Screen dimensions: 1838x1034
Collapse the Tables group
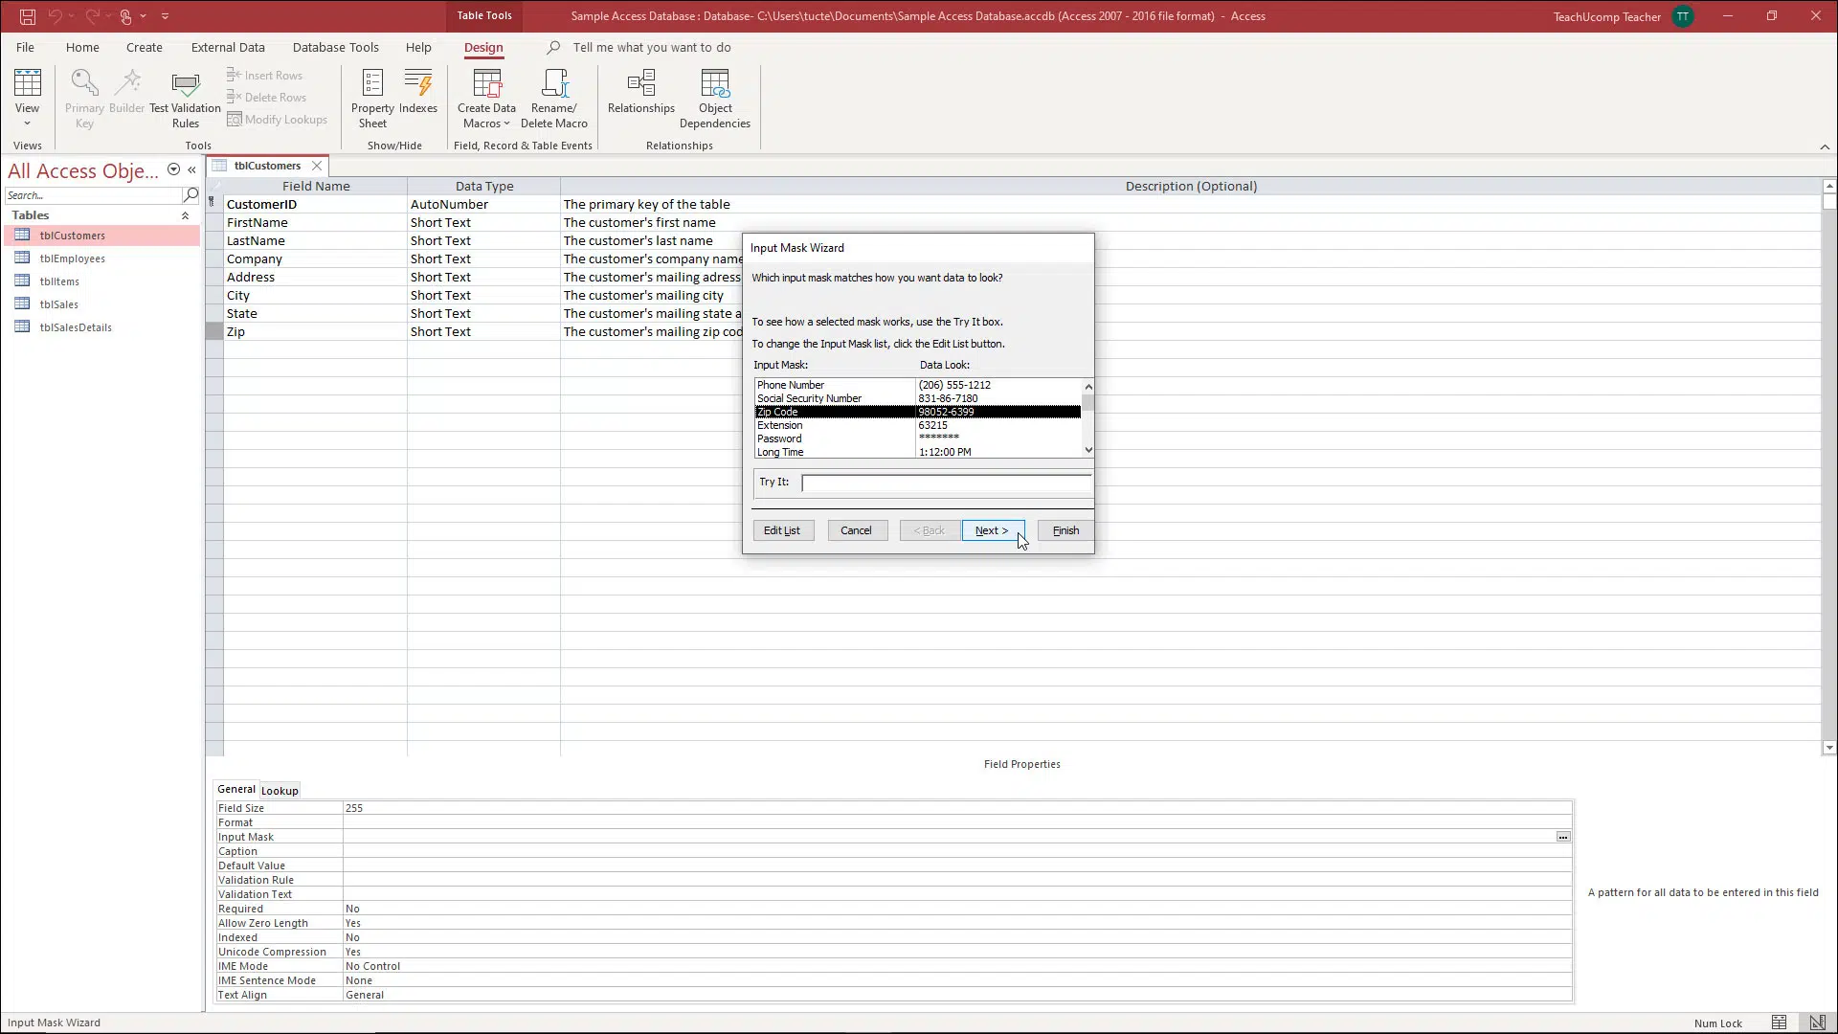[x=185, y=215]
